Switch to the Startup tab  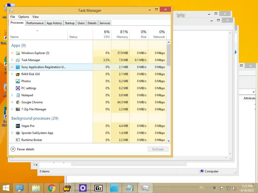70,23
